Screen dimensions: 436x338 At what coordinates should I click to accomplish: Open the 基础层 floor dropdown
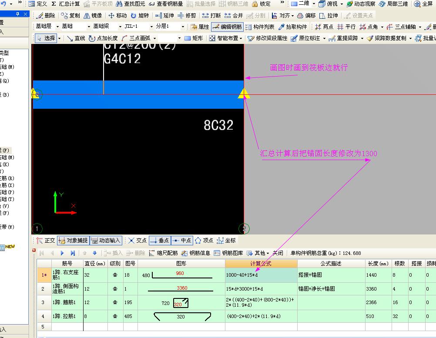pyautogui.click(x=57, y=27)
